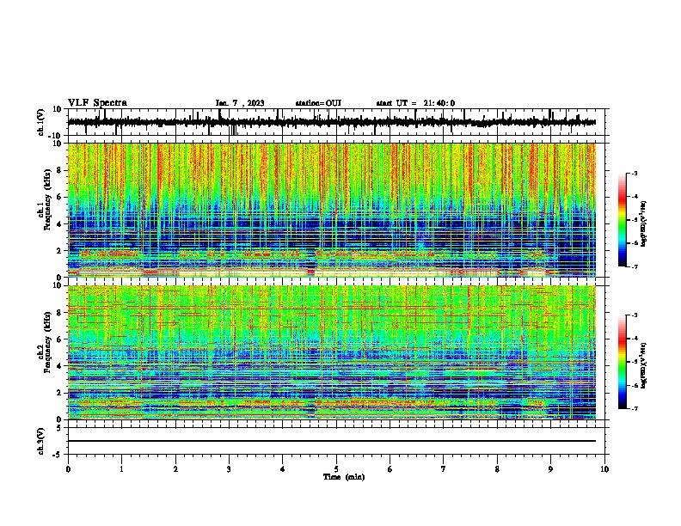Click inside the ch.1 spectrogram panel
Screen dimensions: 681x526
pos(332,210)
